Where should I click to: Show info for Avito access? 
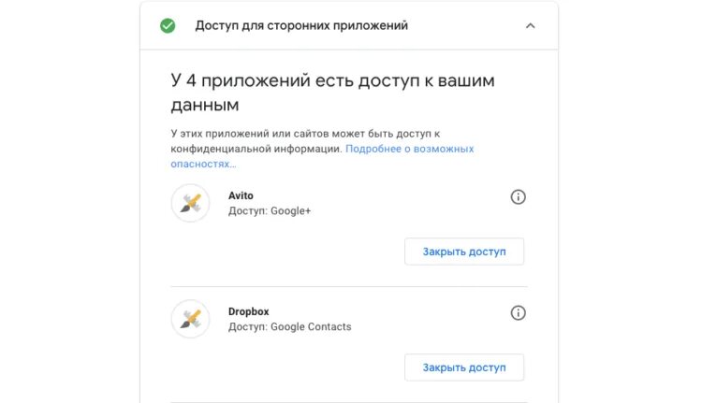click(x=518, y=196)
